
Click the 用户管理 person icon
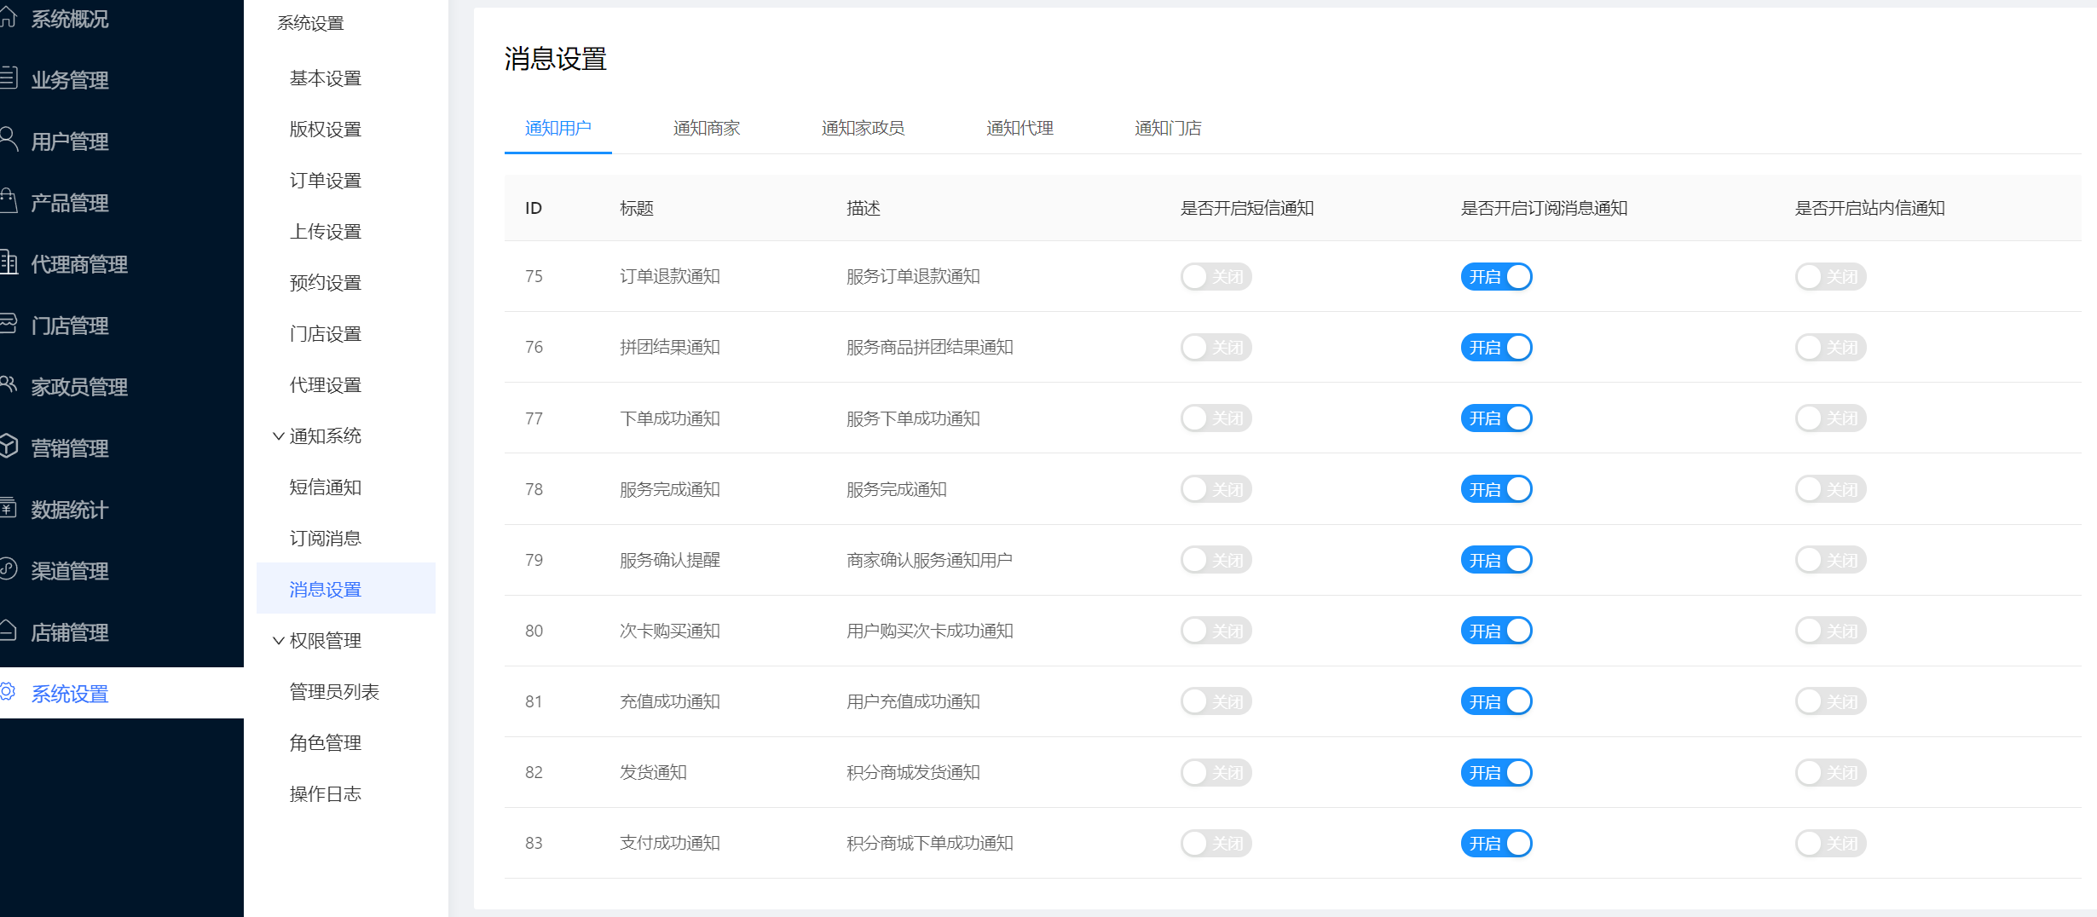pyautogui.click(x=9, y=140)
